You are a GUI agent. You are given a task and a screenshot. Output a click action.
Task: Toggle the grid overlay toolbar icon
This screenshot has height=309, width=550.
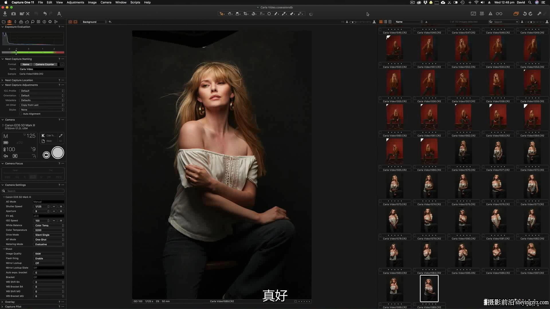(482, 14)
